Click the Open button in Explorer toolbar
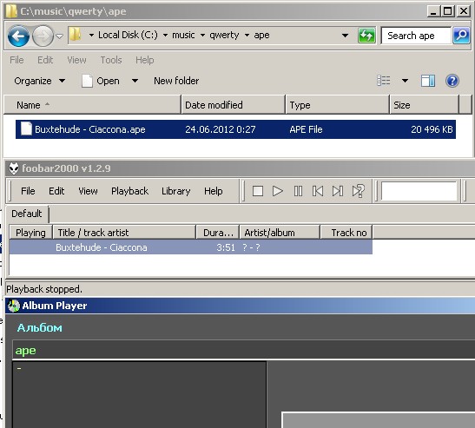475x428 pixels. 101,81
